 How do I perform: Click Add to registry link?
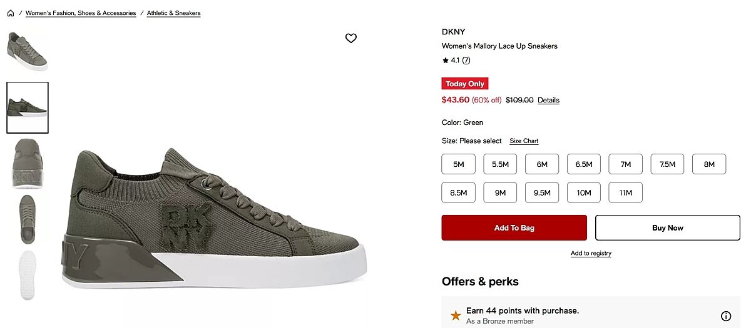point(591,254)
